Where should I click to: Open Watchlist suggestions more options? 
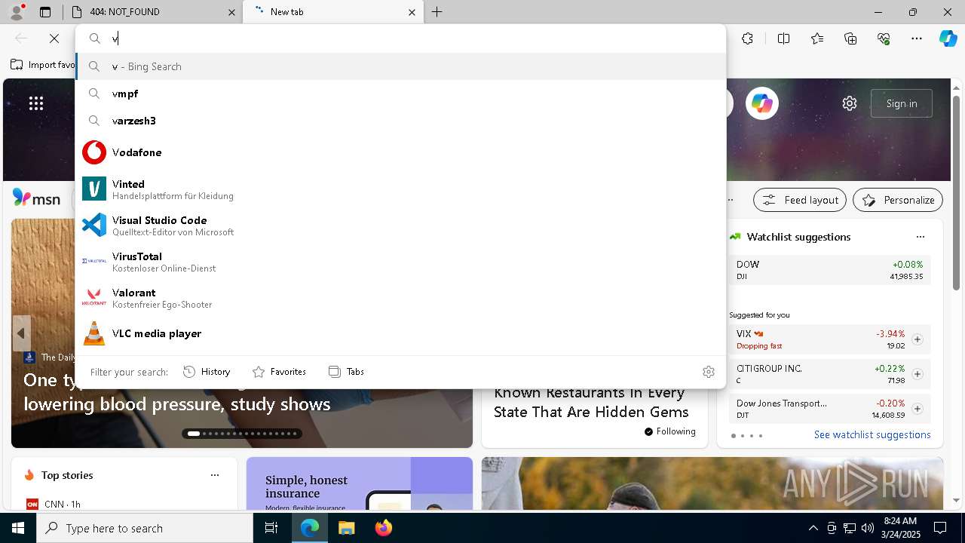click(x=921, y=237)
